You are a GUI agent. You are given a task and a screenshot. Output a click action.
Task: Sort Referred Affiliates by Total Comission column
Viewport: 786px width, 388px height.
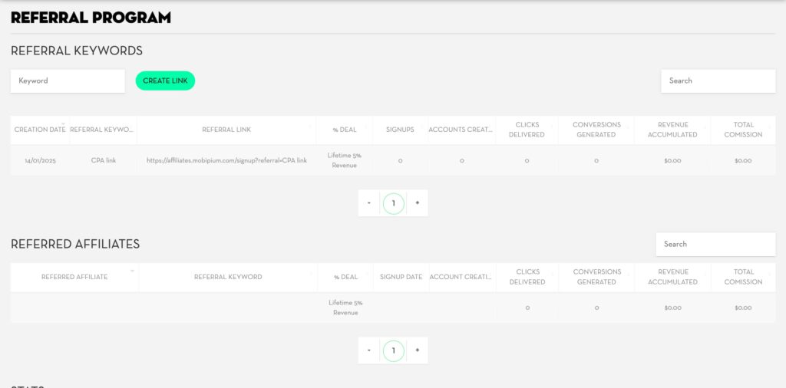(743, 277)
